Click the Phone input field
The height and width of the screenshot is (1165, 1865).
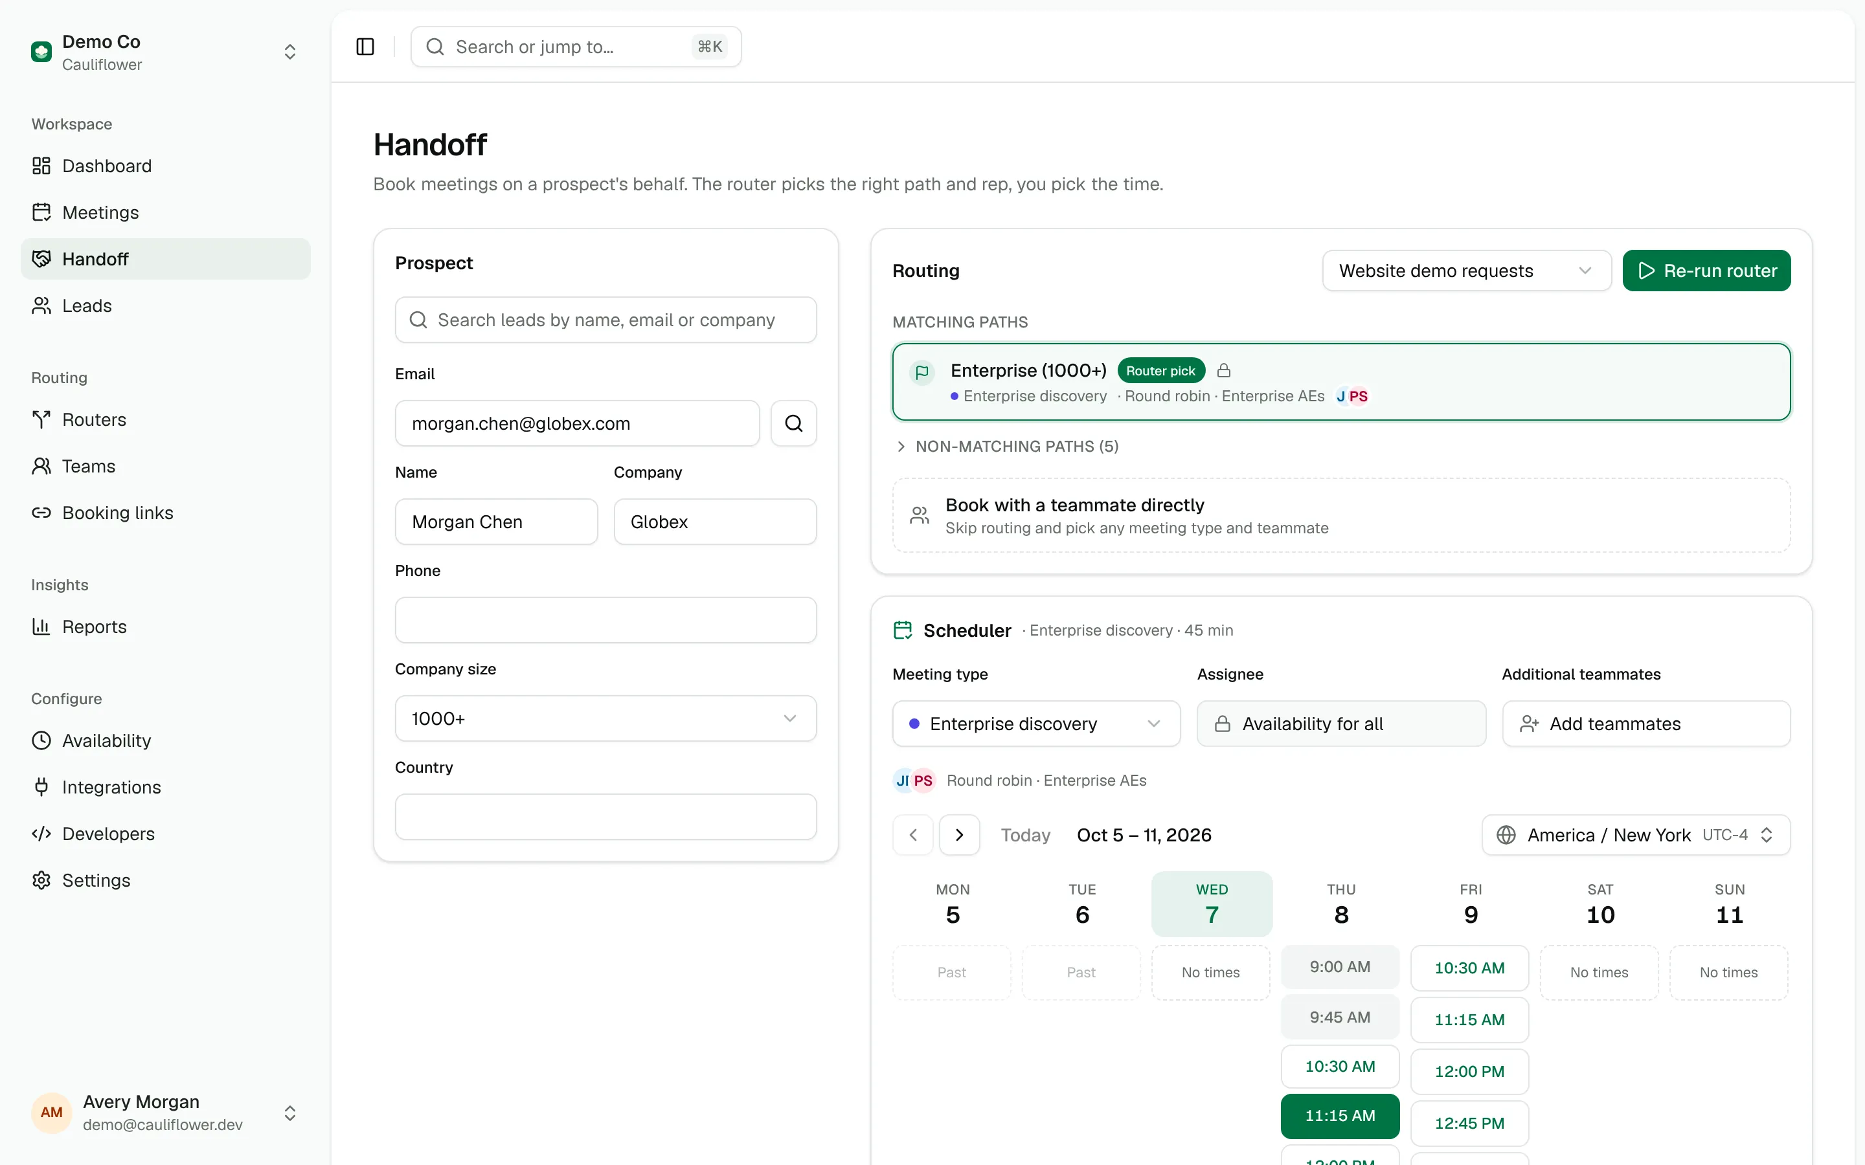point(605,620)
